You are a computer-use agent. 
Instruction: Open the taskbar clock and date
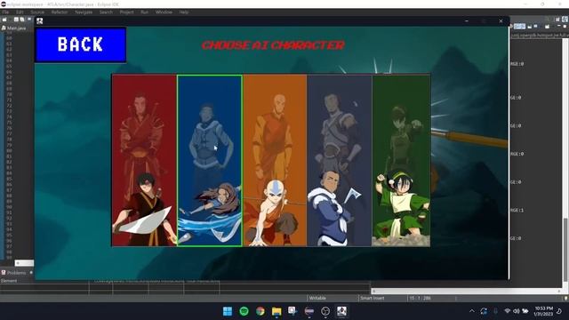543,311
